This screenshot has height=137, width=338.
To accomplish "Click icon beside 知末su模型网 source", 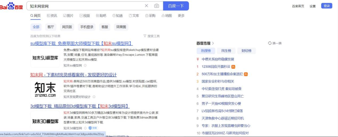I will [85, 65].
